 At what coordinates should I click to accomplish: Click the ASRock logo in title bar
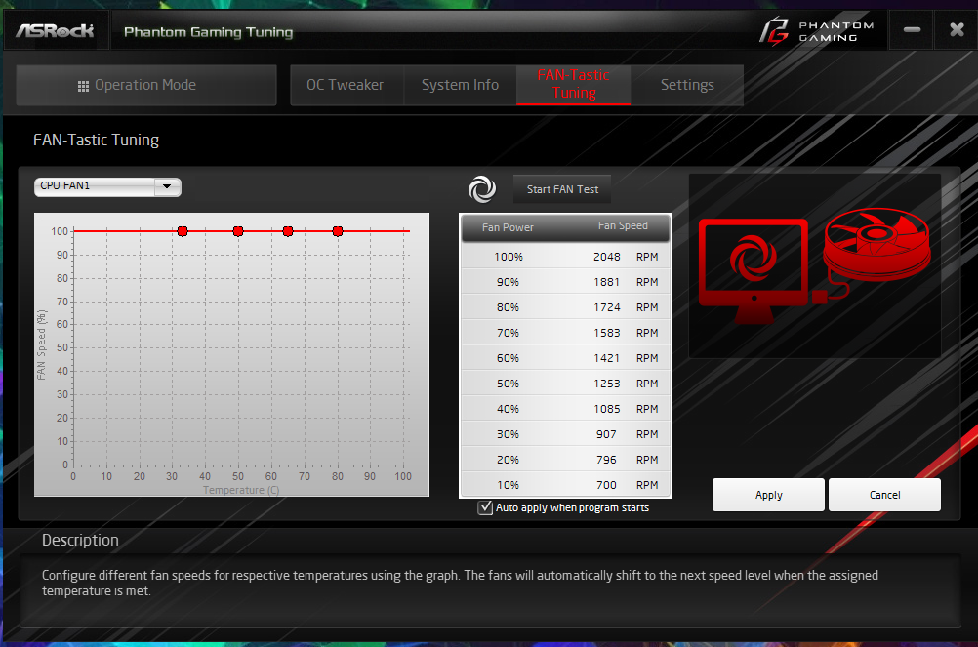[x=55, y=30]
